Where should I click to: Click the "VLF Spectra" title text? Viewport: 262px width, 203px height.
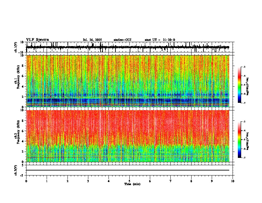click(37, 40)
